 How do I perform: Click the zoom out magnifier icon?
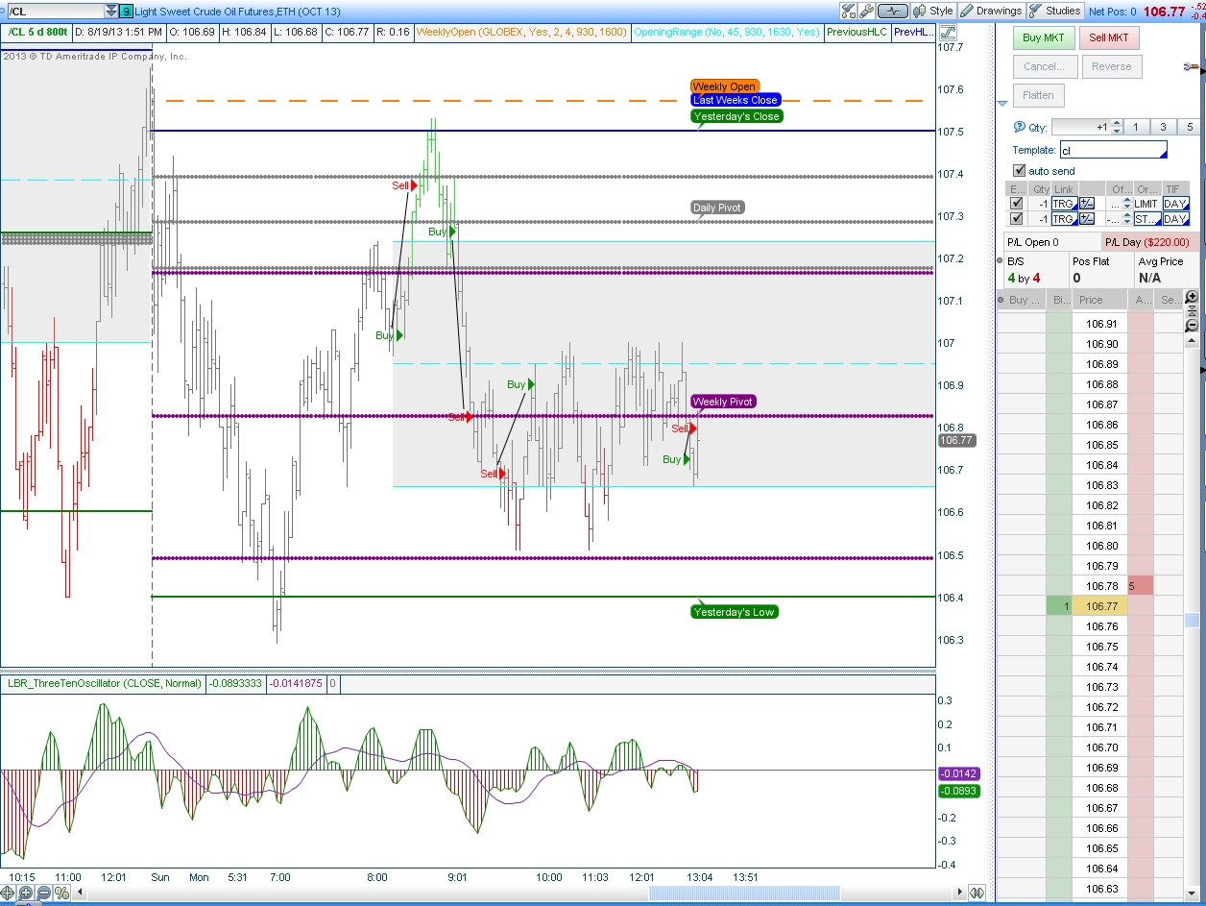43,894
